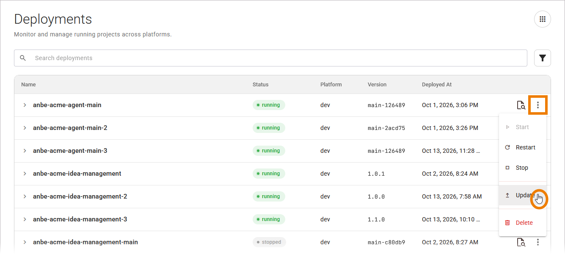The image size is (565, 254).
Task: Expand the anbe-acme-idea-management-2 row
Action: 25,196
